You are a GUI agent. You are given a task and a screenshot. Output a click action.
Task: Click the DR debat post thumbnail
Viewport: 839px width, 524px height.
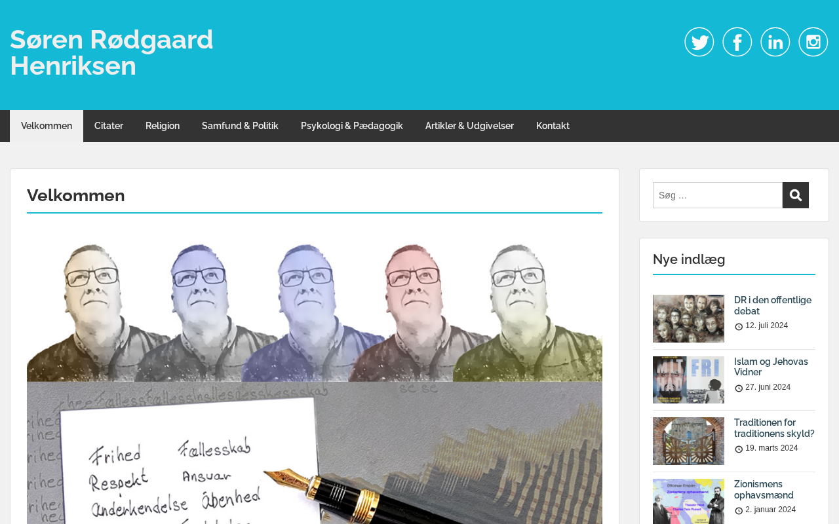click(x=688, y=318)
